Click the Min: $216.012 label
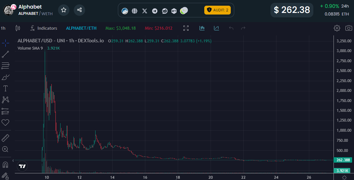 pos(159,28)
